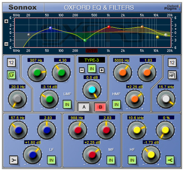184x171 pixels.
Task: Click the orange HMF node on graph
Action: [x=142, y=27]
